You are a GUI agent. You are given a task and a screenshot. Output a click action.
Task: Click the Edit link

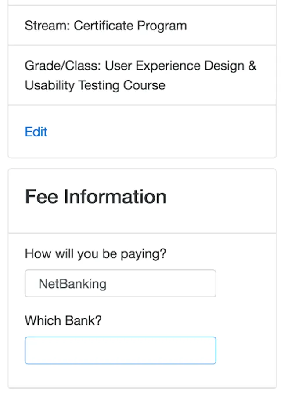point(36,132)
